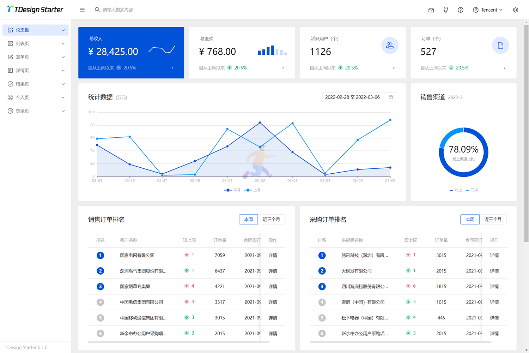Open the 详情页 menu item
The height and width of the screenshot is (353, 529).
point(36,71)
